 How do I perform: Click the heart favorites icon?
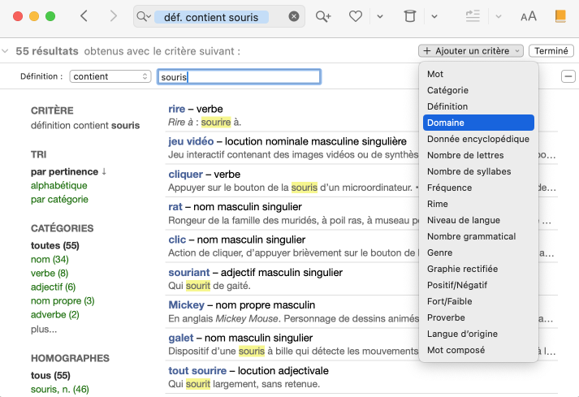click(x=355, y=16)
